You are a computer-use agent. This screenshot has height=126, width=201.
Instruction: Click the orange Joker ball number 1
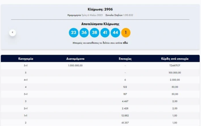pos(126,33)
